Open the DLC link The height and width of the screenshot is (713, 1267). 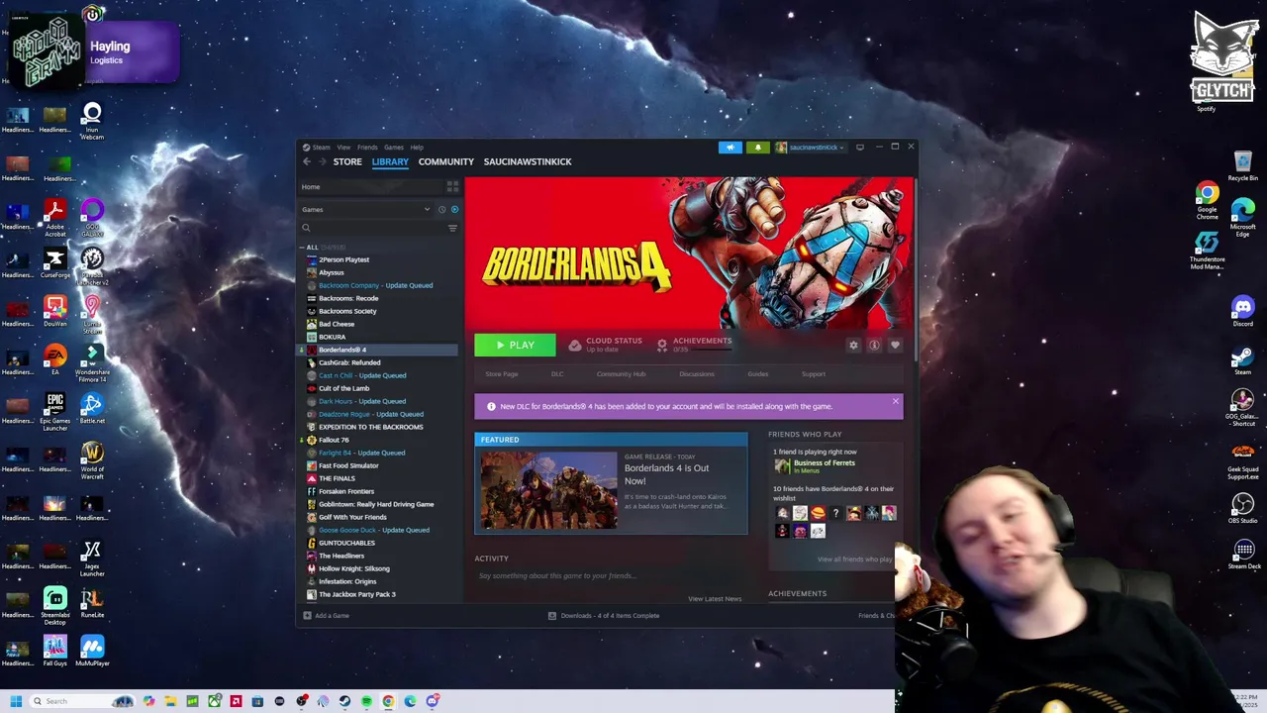(x=557, y=374)
